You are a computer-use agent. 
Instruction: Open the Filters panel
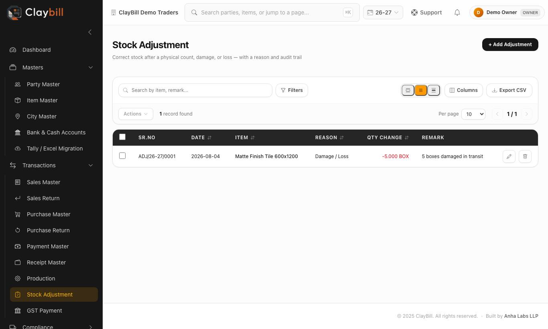pos(292,90)
